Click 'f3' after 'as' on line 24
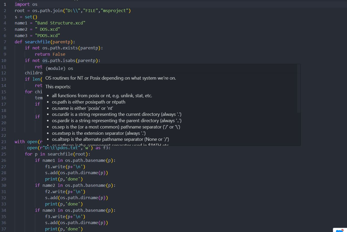This screenshot has width=347, height=232. pyautogui.click(x=106, y=148)
